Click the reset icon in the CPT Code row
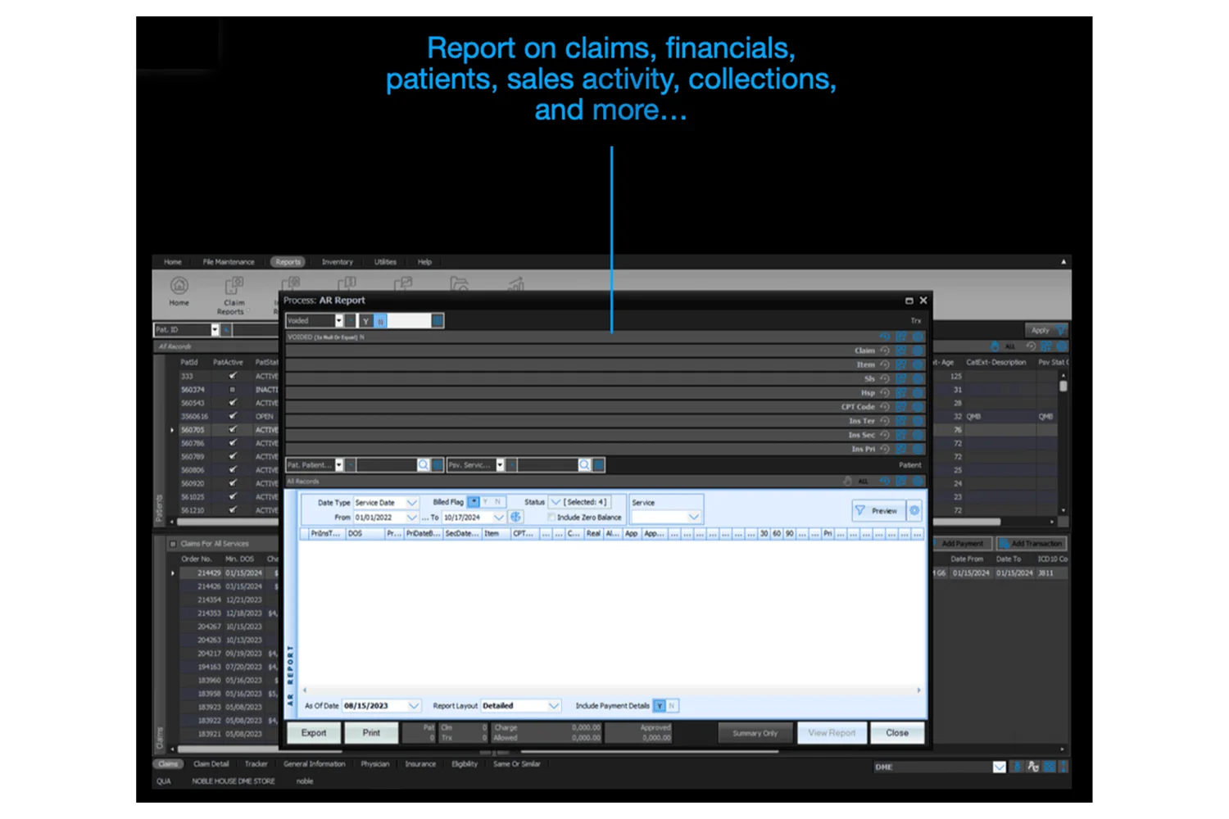 click(884, 407)
